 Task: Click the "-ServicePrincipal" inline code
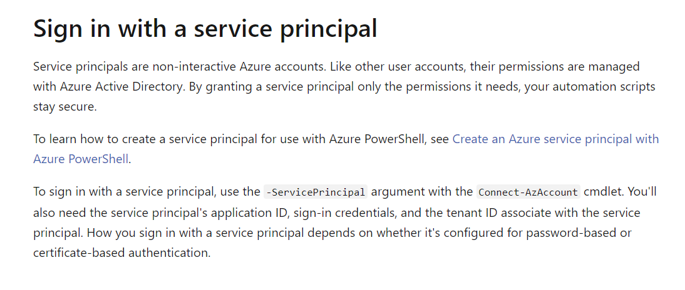[316, 191]
